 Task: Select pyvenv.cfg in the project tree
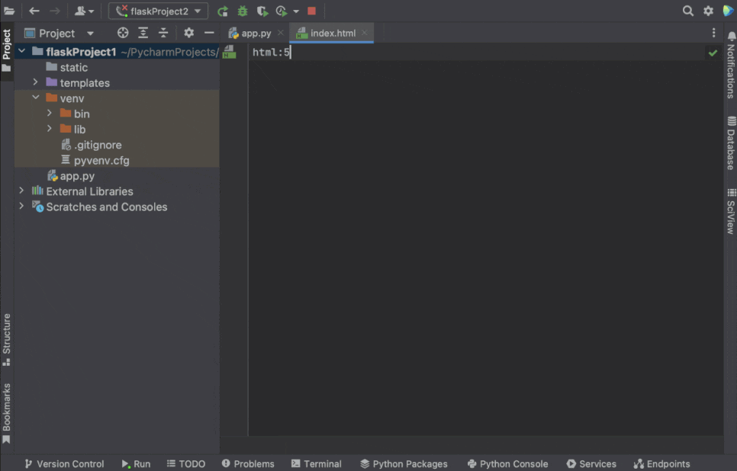pyautogui.click(x=101, y=160)
